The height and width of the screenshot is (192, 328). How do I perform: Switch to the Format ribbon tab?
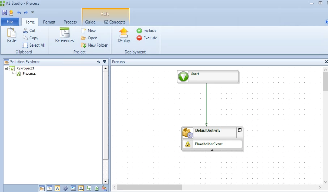pyautogui.click(x=49, y=22)
